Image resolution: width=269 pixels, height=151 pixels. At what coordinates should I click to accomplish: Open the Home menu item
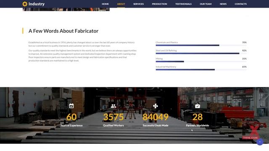click(x=105, y=4)
